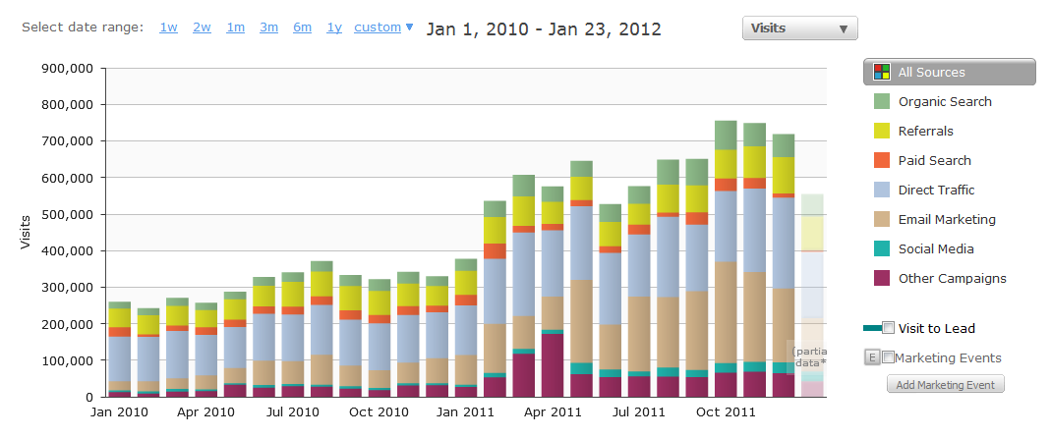1051x438 pixels.
Task: Choose the 1y date range link
Action: tap(334, 27)
